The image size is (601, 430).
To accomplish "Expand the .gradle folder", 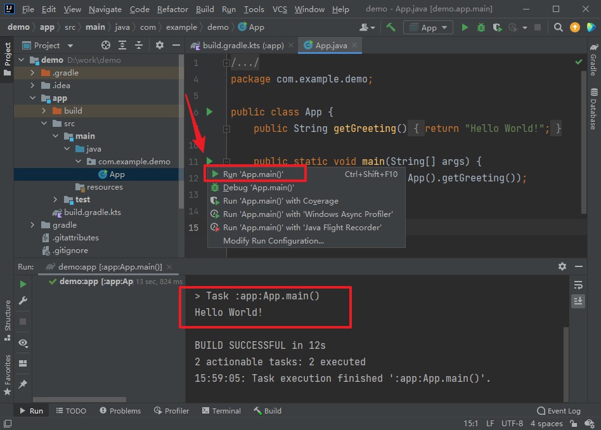I will (x=32, y=72).
